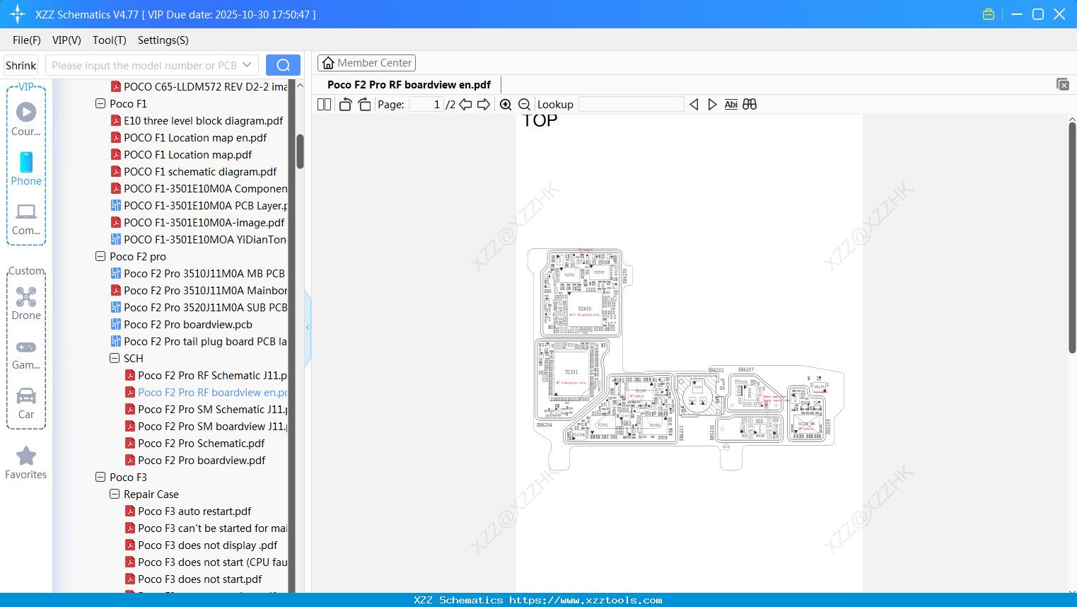Toggle the Abi text search option

[730, 104]
